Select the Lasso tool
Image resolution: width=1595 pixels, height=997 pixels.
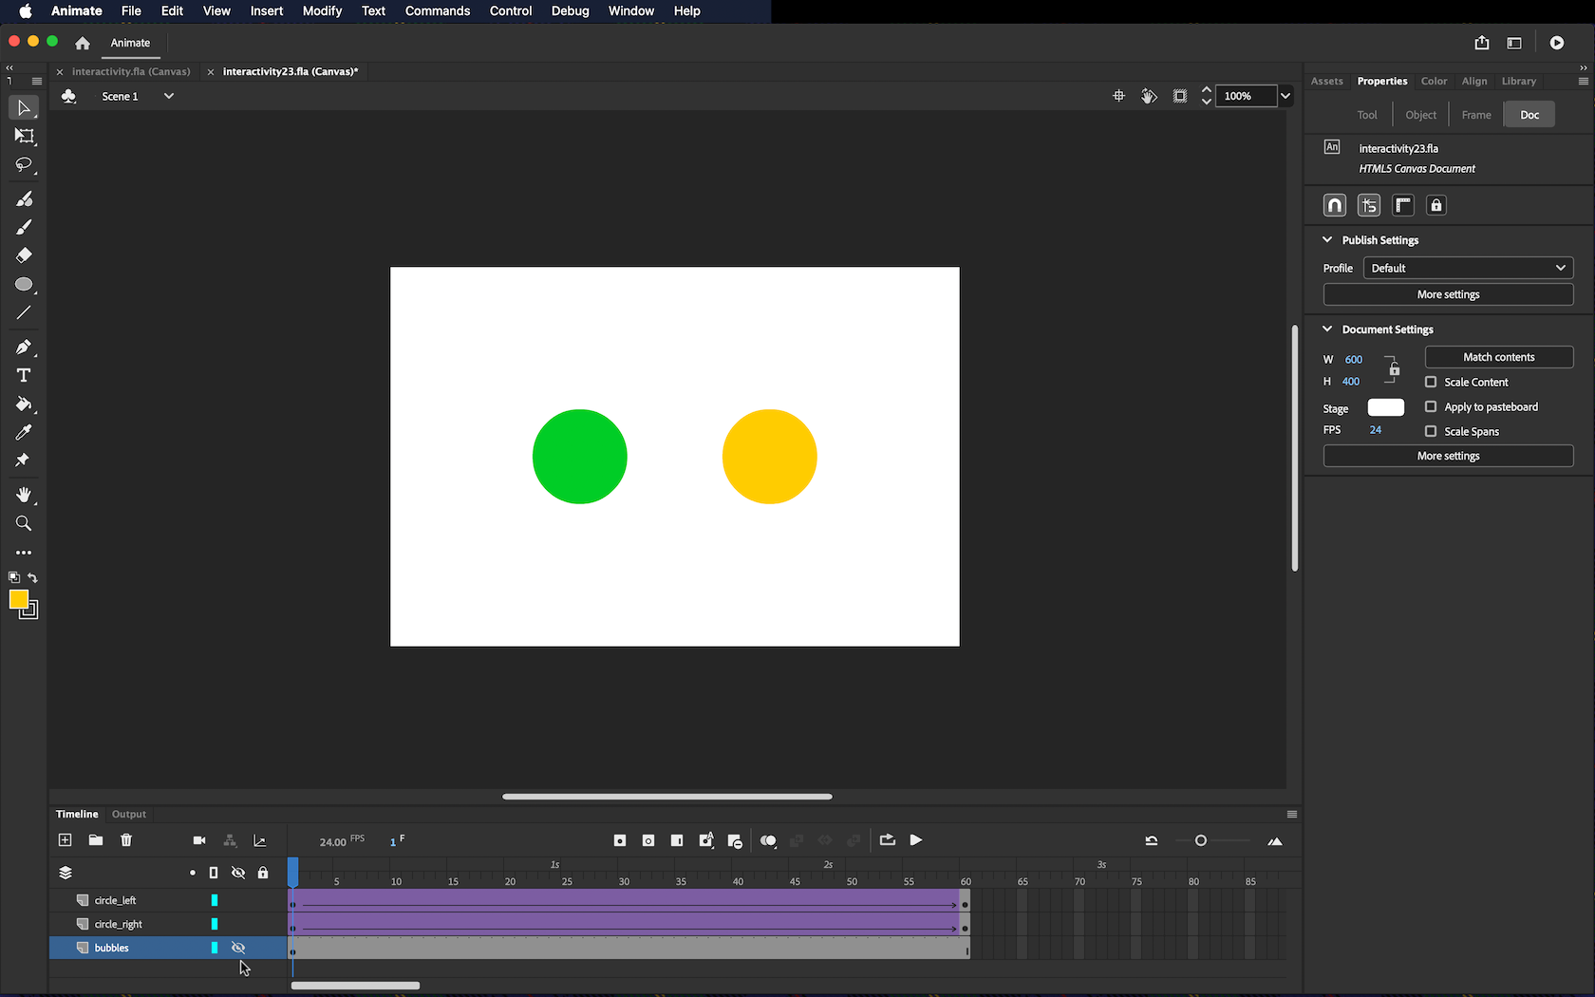pyautogui.click(x=24, y=165)
